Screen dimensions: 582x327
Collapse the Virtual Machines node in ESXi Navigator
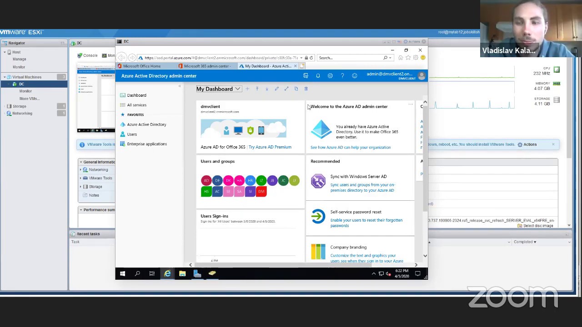coord(5,77)
